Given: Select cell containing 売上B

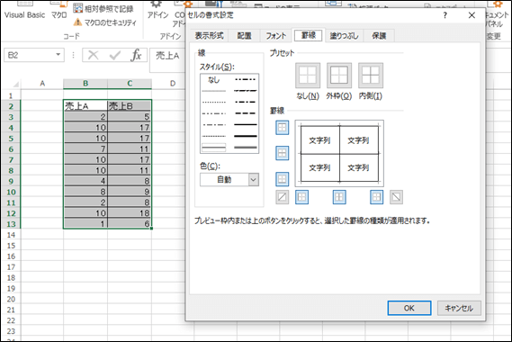Looking at the screenshot, I should [130, 106].
